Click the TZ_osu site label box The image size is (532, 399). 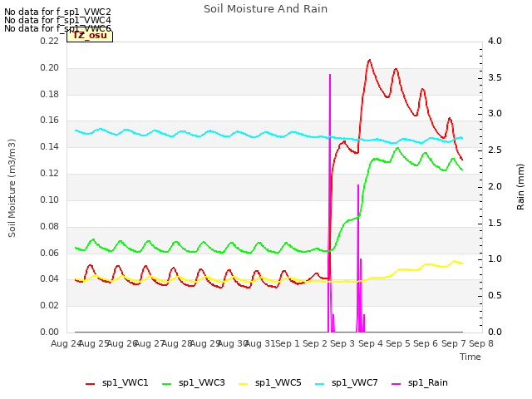(x=90, y=36)
